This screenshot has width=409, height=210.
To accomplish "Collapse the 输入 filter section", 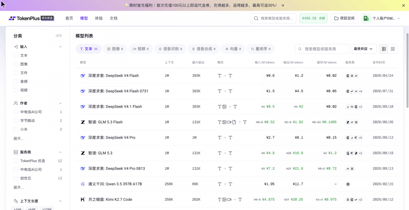I will tap(60, 47).
